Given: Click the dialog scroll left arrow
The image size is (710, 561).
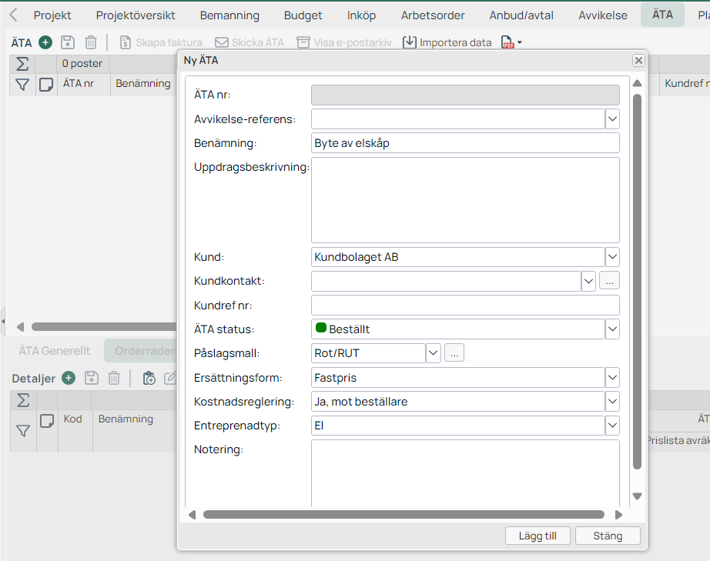Looking at the screenshot, I should point(192,514).
